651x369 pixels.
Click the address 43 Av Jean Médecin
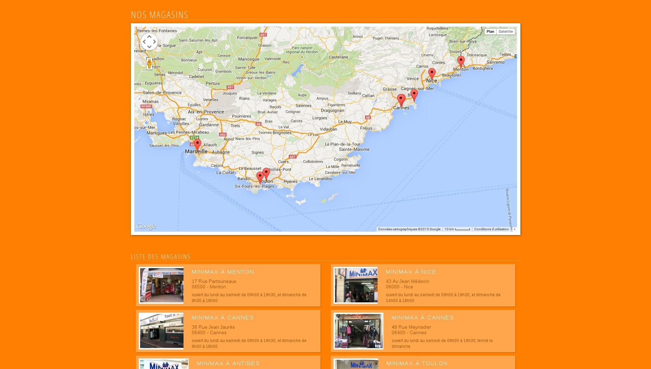[x=407, y=282]
